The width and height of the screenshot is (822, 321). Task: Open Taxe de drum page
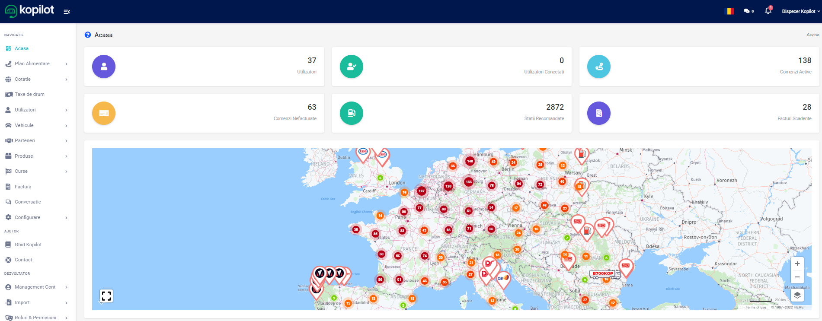(x=29, y=95)
